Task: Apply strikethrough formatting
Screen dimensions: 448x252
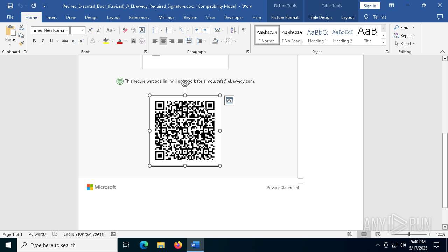Action: point(65,41)
